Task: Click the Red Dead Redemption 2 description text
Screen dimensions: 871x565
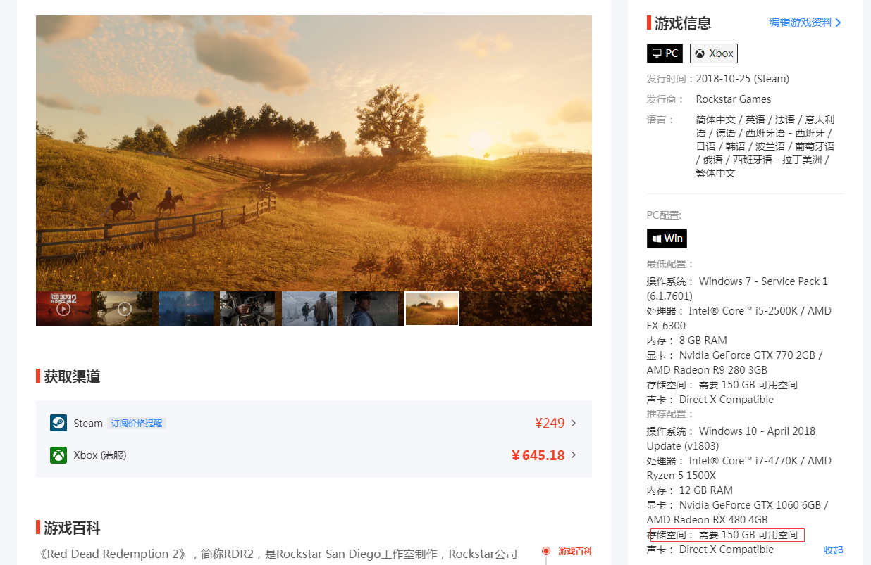Action: [278, 554]
